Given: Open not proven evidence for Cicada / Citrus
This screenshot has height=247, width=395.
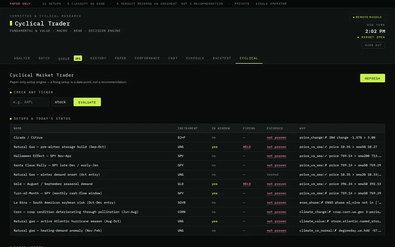Looking at the screenshot, I should pos(276,137).
